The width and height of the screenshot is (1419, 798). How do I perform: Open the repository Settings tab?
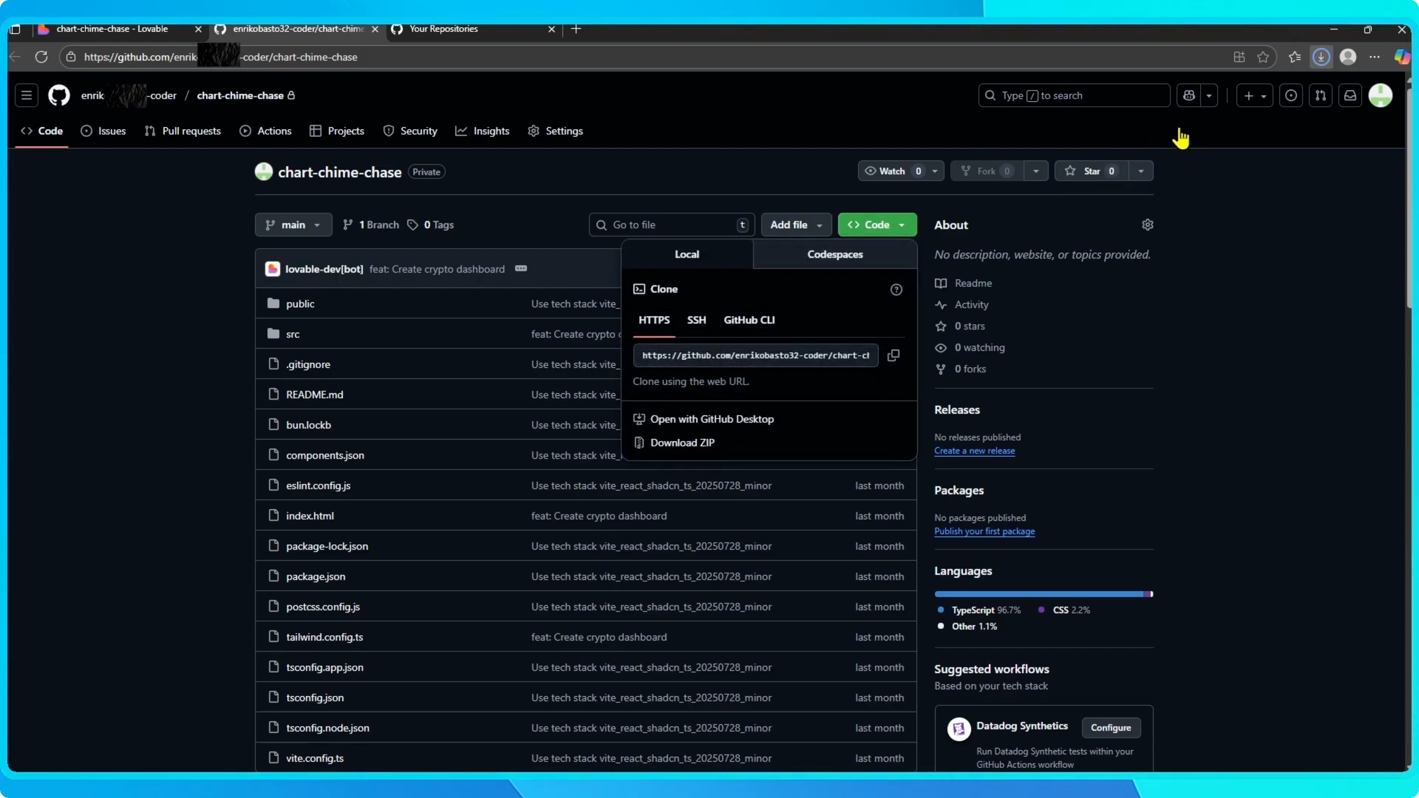point(555,131)
